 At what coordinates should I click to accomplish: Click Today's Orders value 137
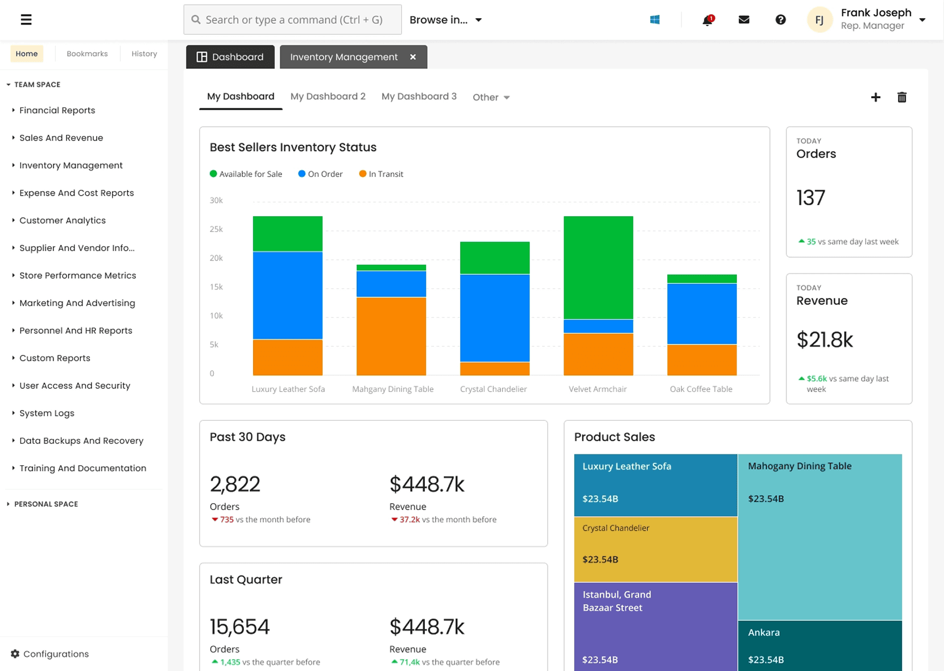(811, 198)
